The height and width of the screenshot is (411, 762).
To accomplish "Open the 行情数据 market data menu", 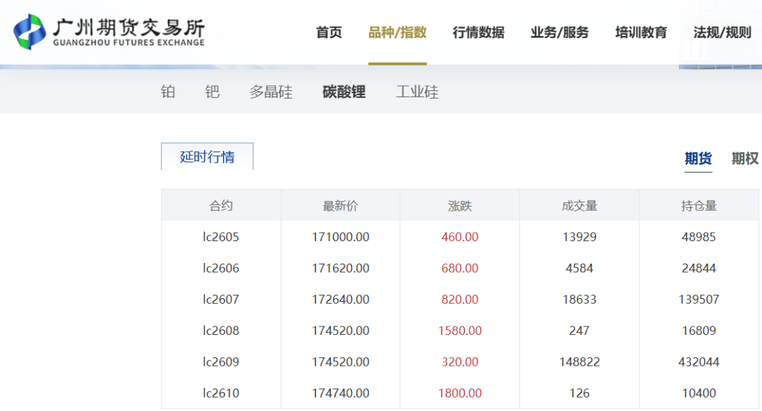I will (478, 32).
